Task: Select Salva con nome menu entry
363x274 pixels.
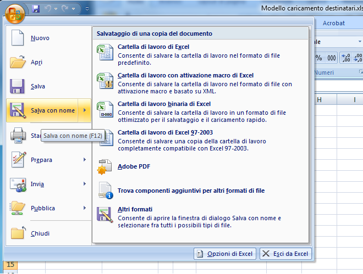Action: 42,110
